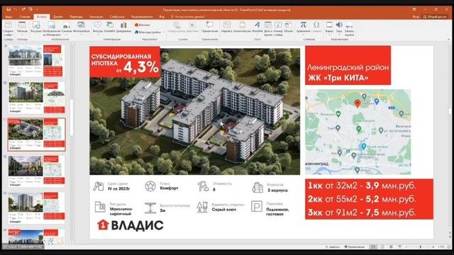
Task: Click the Header & Footer (Колонтитулы) icon
Action: coord(242,25)
